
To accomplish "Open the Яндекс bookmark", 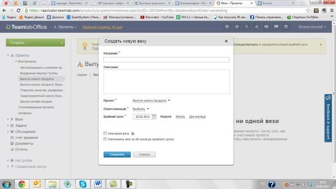I will 9,17.
